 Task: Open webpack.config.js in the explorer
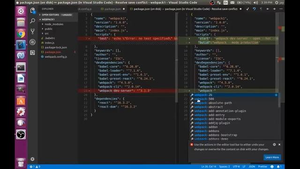click(56, 57)
